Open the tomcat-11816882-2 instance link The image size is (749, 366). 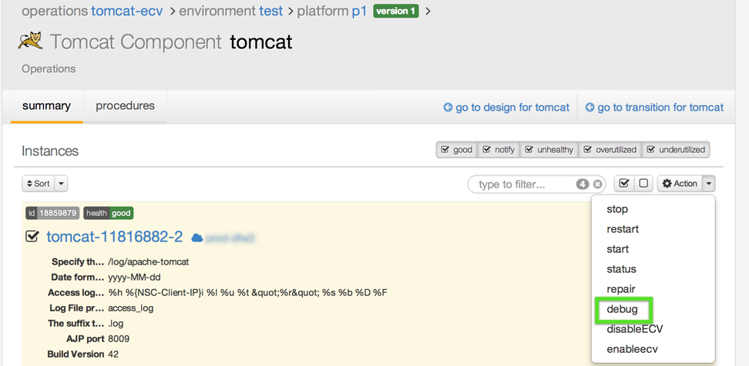tap(115, 236)
